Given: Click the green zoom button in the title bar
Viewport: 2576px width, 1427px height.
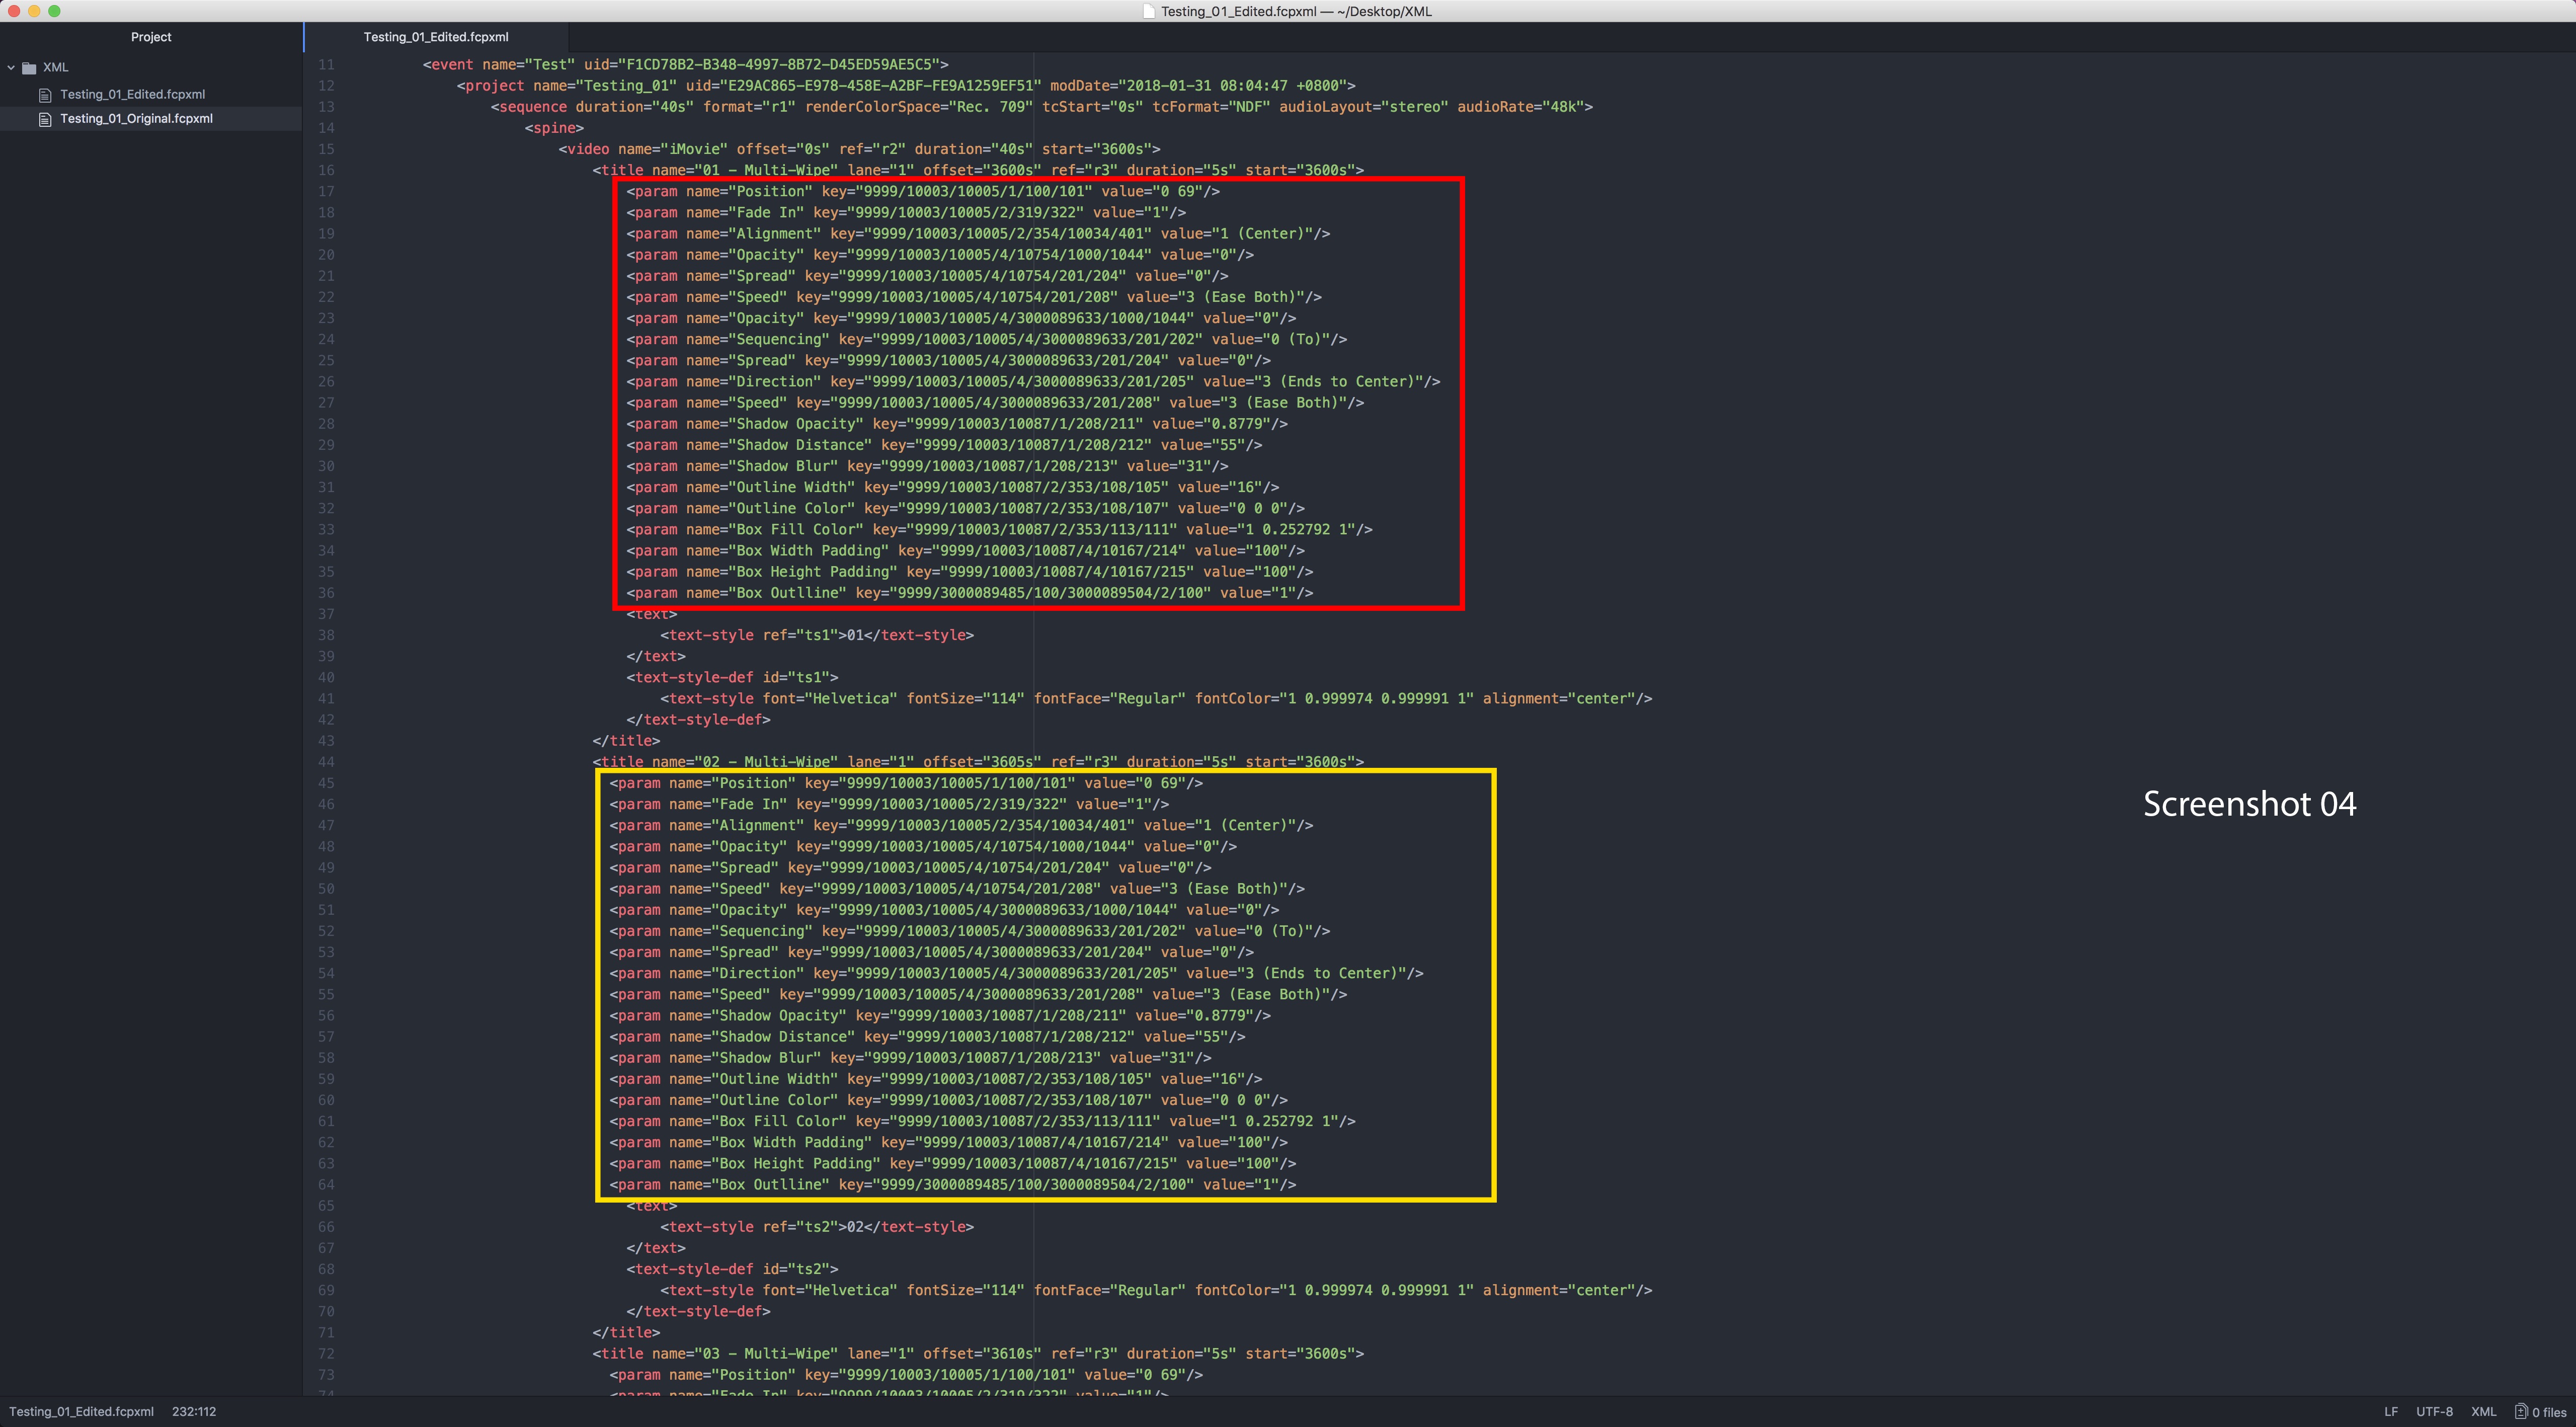Looking at the screenshot, I should click(55, 11).
